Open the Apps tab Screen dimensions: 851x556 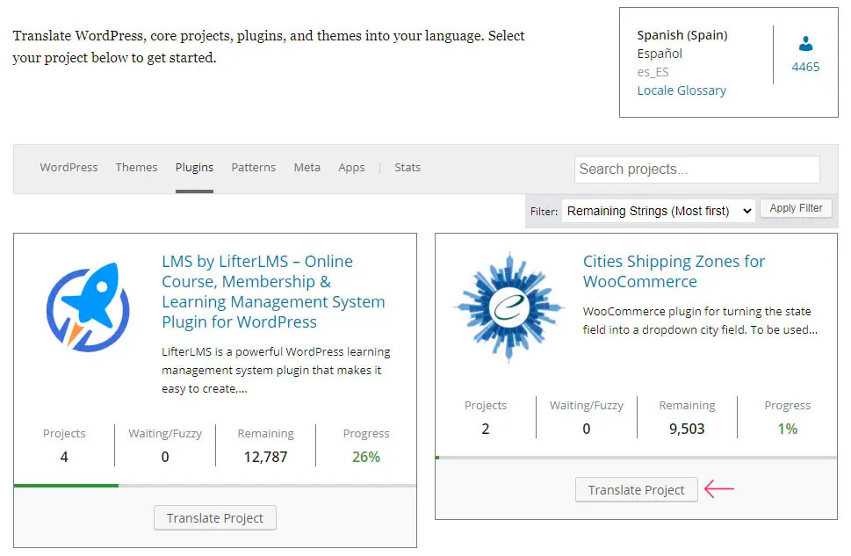(x=351, y=167)
